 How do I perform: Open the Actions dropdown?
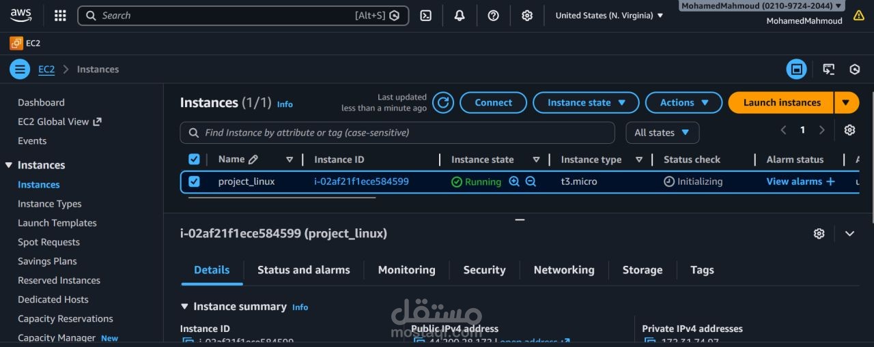point(683,102)
